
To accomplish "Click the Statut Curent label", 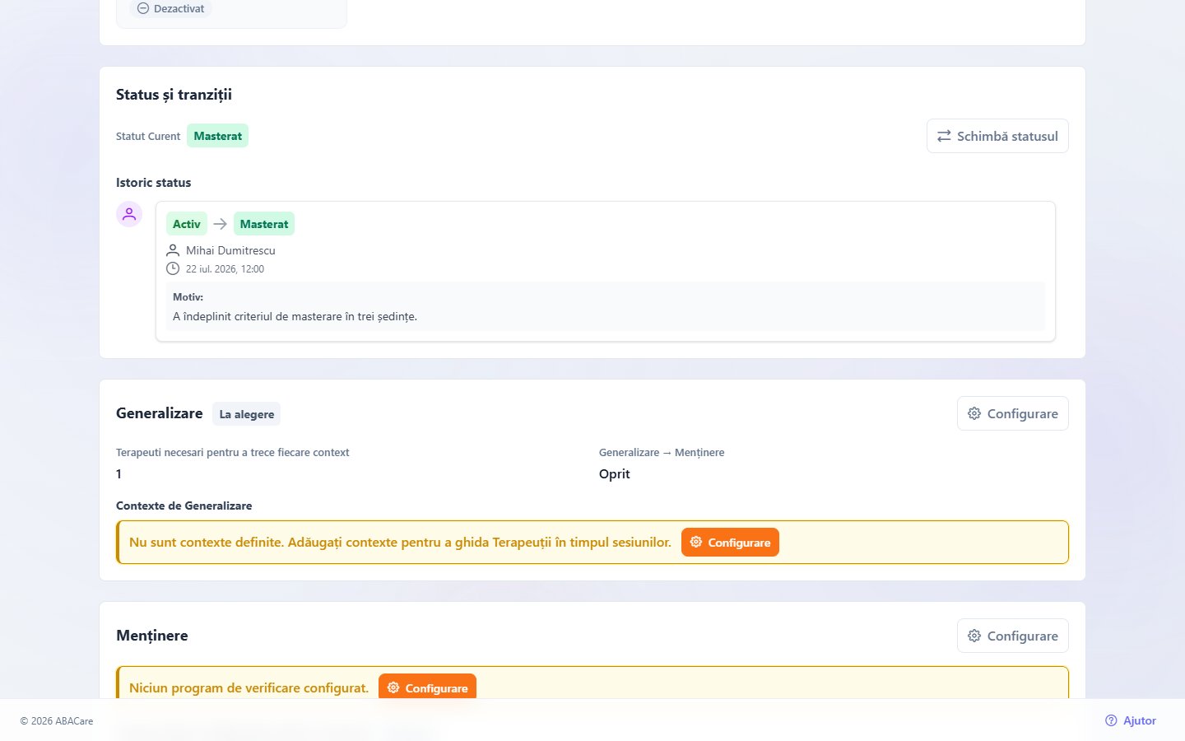I will [148, 137].
